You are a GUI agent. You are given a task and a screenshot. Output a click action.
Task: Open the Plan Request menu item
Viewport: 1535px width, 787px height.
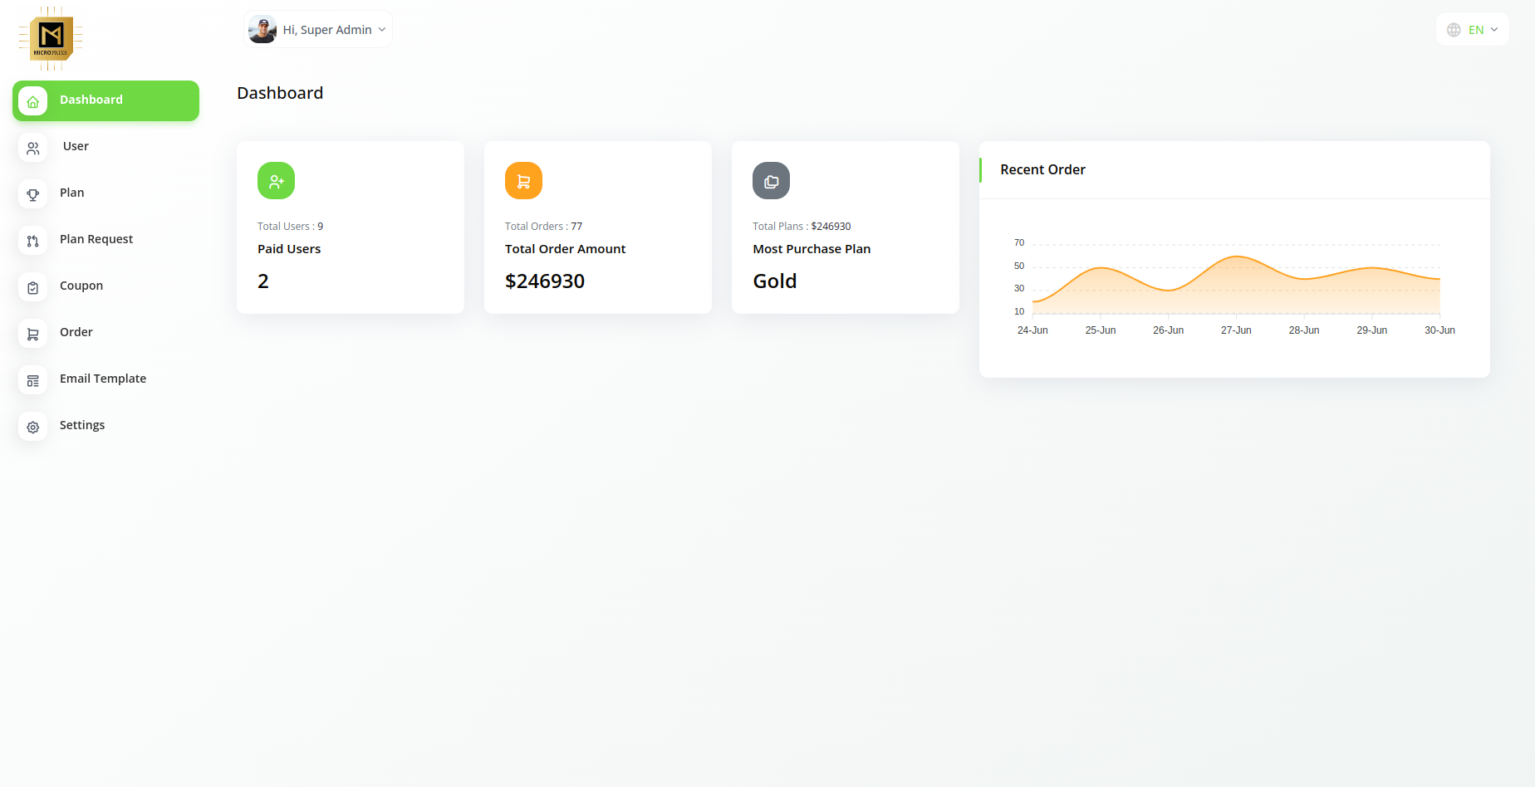(96, 239)
